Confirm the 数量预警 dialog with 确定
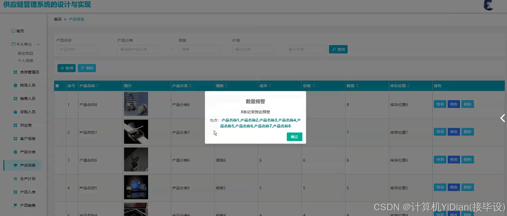Image resolution: width=507 pixels, height=216 pixels. pos(294,137)
